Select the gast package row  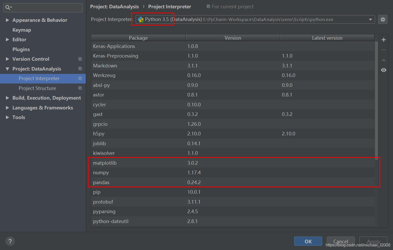pyautogui.click(x=233, y=114)
